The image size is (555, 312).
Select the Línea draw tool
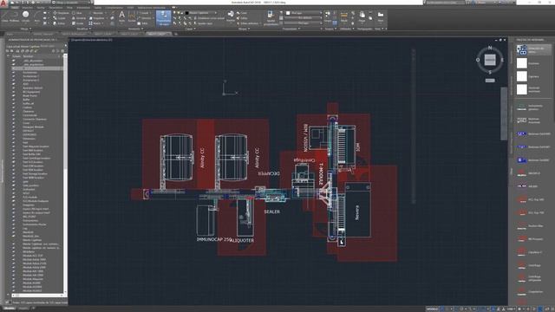click(5, 16)
